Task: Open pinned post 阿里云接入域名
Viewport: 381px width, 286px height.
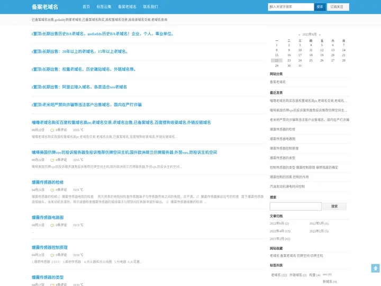Action: [79, 87]
